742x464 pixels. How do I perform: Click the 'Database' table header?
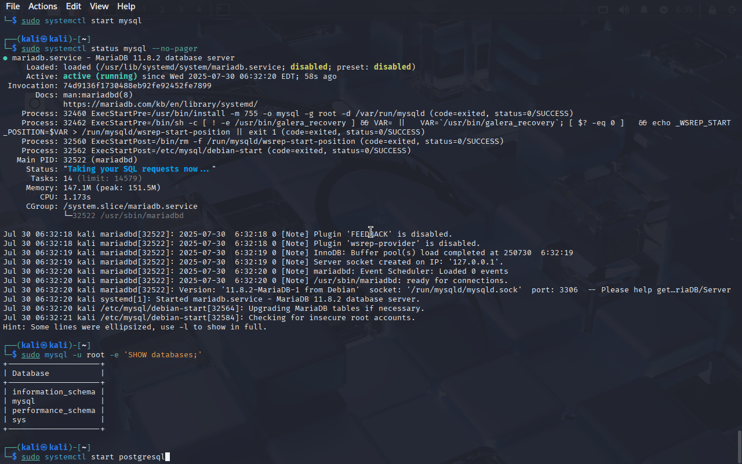coord(31,374)
